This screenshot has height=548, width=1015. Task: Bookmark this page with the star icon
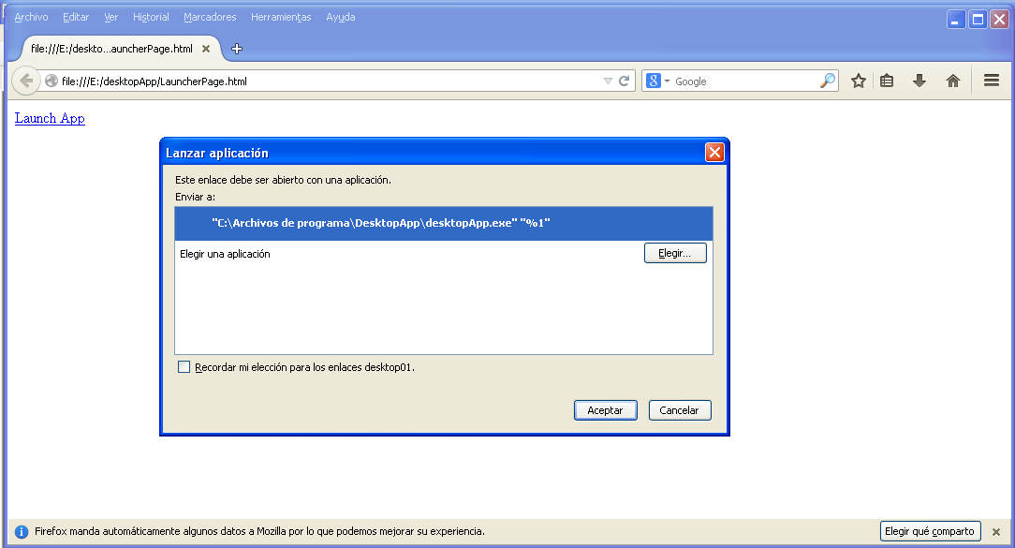(x=858, y=81)
